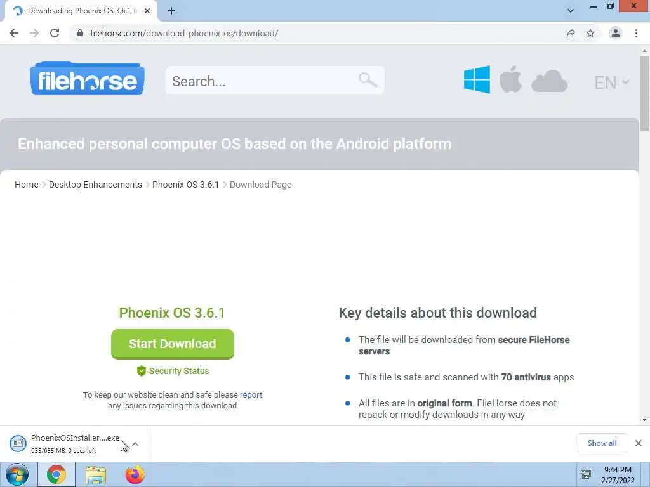The image size is (650, 487).
Task: Select the cloud web apps icon
Action: 549,81
